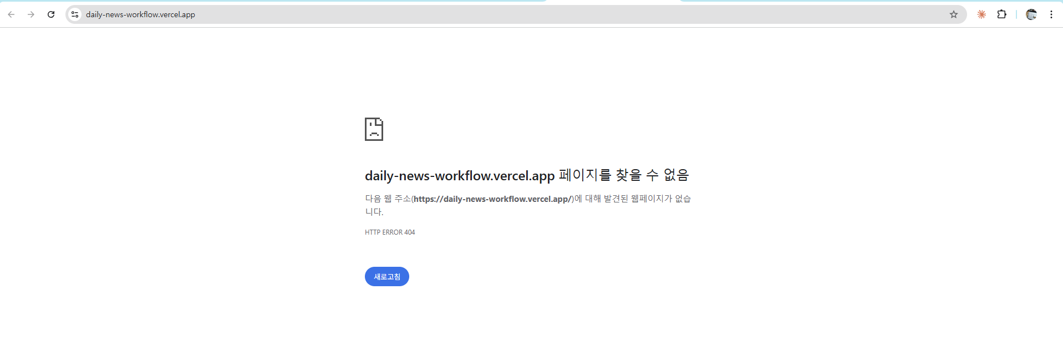This screenshot has width=1063, height=345.
Task: Click the '페이지를 찾을 수 없음' heading
Action: pyautogui.click(x=624, y=175)
